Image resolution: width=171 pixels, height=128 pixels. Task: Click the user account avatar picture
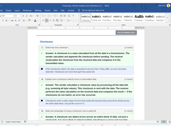point(169,5)
